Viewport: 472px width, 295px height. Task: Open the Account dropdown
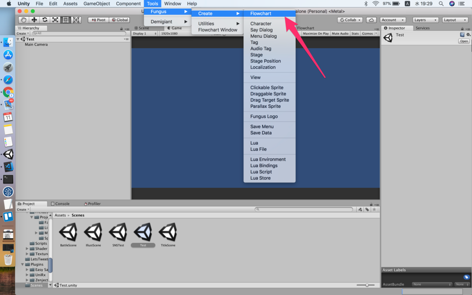pyautogui.click(x=393, y=20)
